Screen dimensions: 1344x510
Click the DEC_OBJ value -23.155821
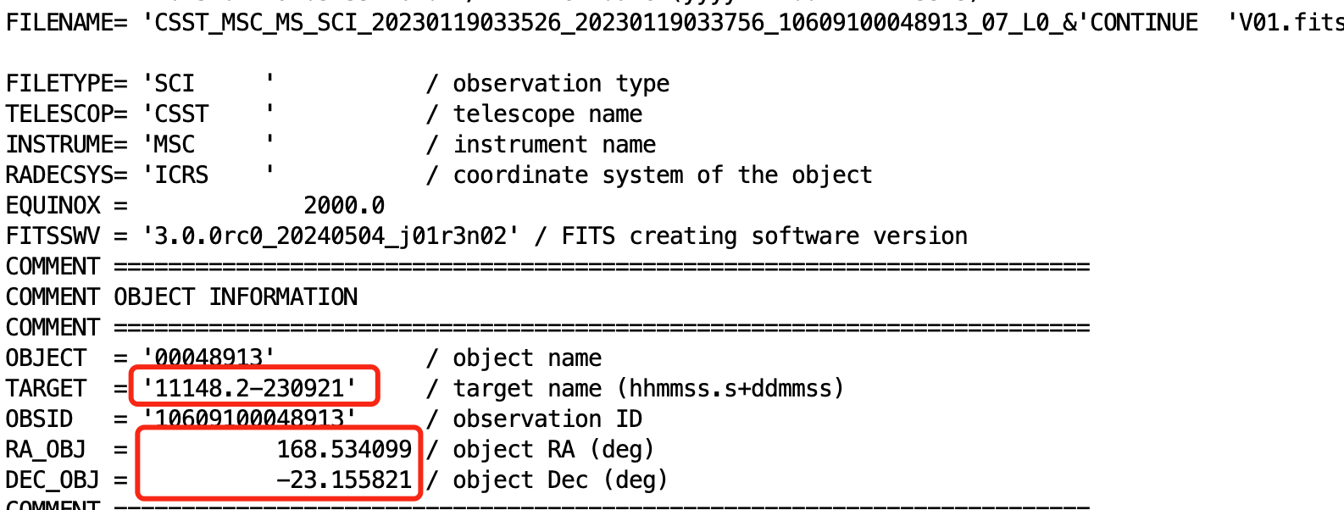coord(344,480)
